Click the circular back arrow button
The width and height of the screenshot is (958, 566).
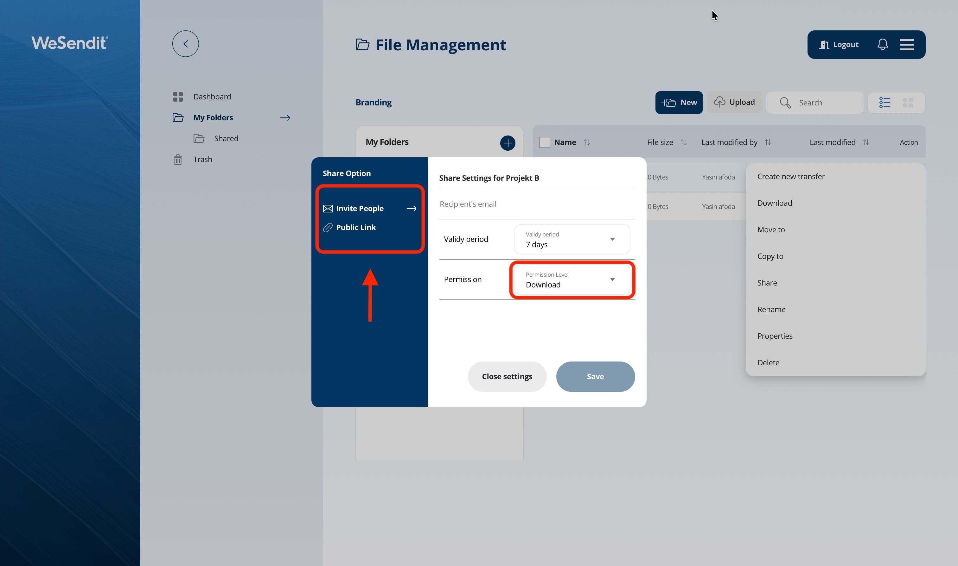186,44
